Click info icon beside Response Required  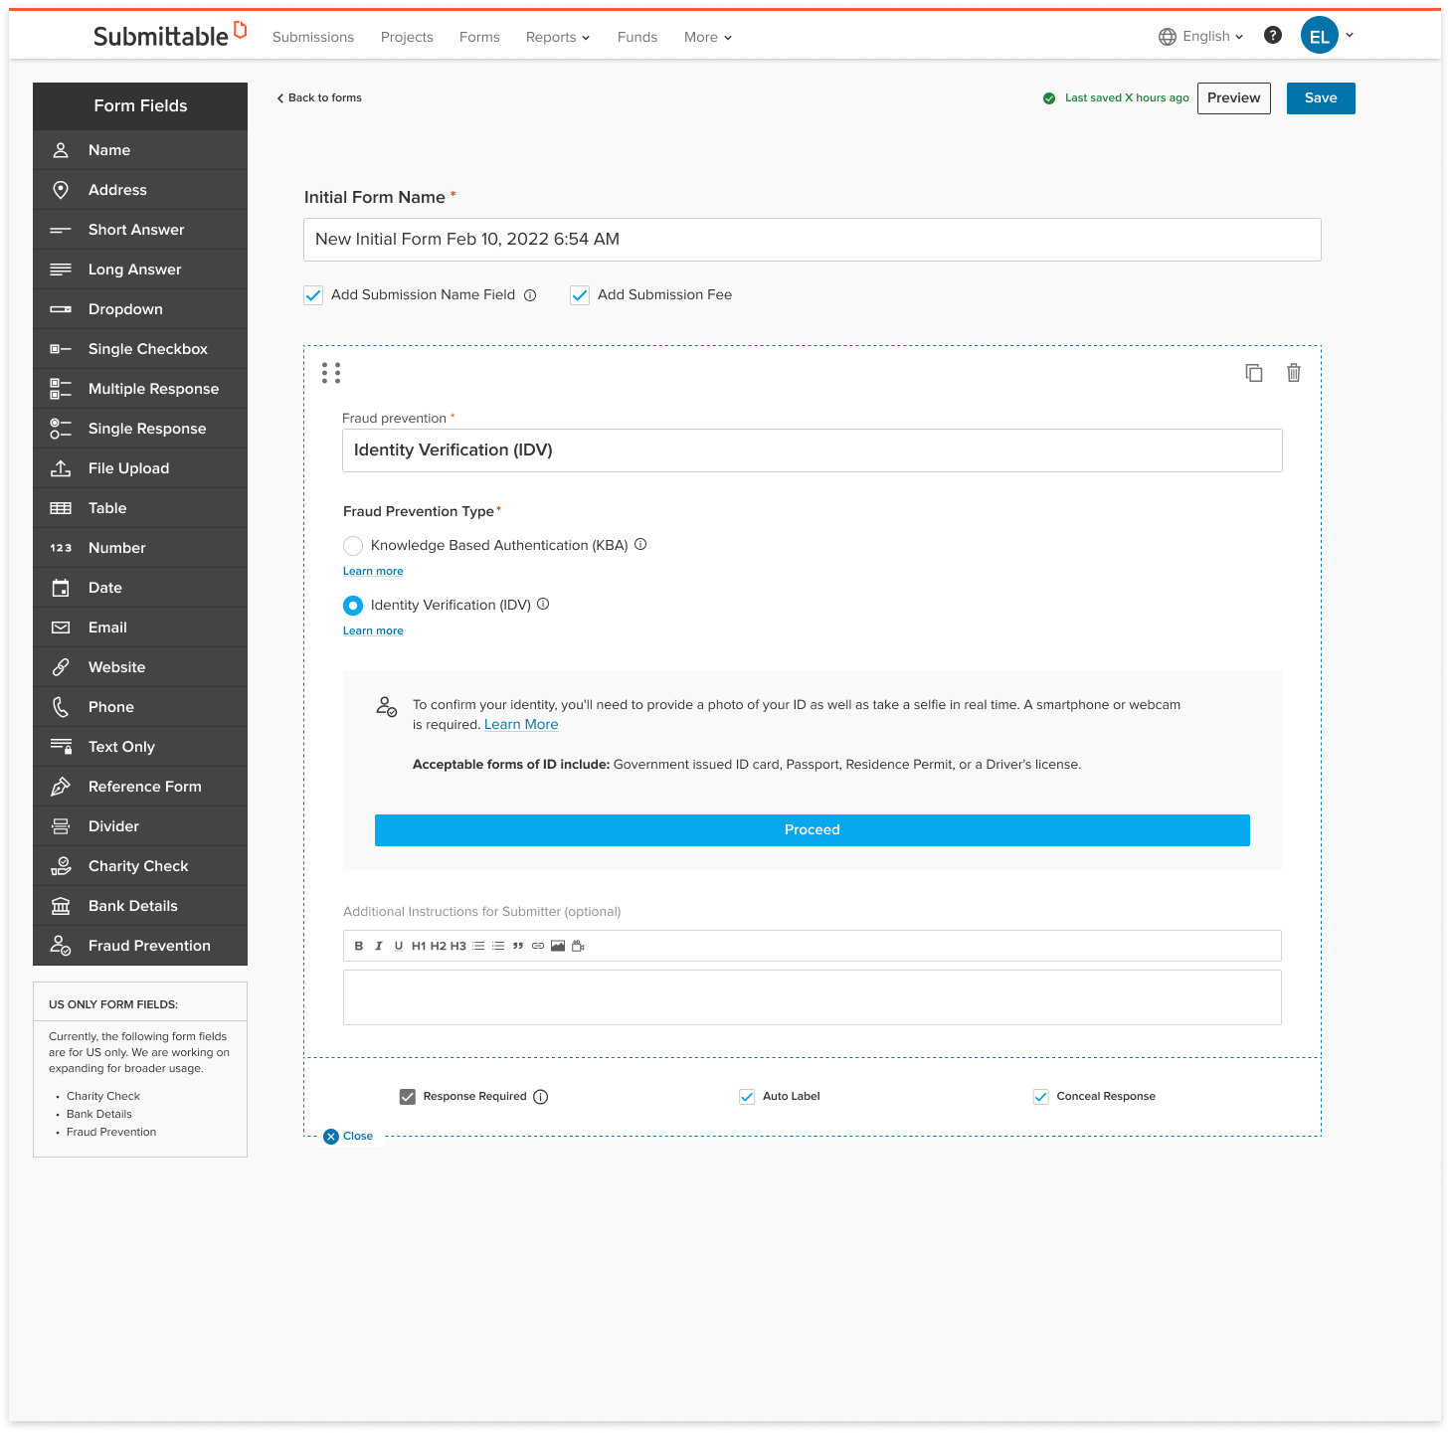[541, 1097]
